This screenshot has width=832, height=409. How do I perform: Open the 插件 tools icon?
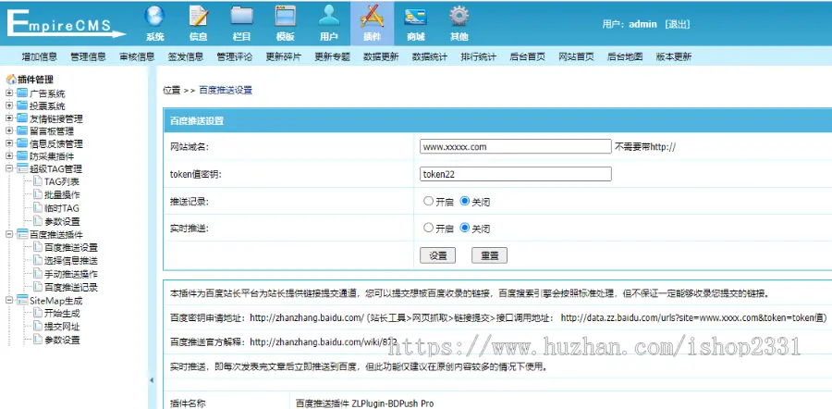(x=372, y=17)
